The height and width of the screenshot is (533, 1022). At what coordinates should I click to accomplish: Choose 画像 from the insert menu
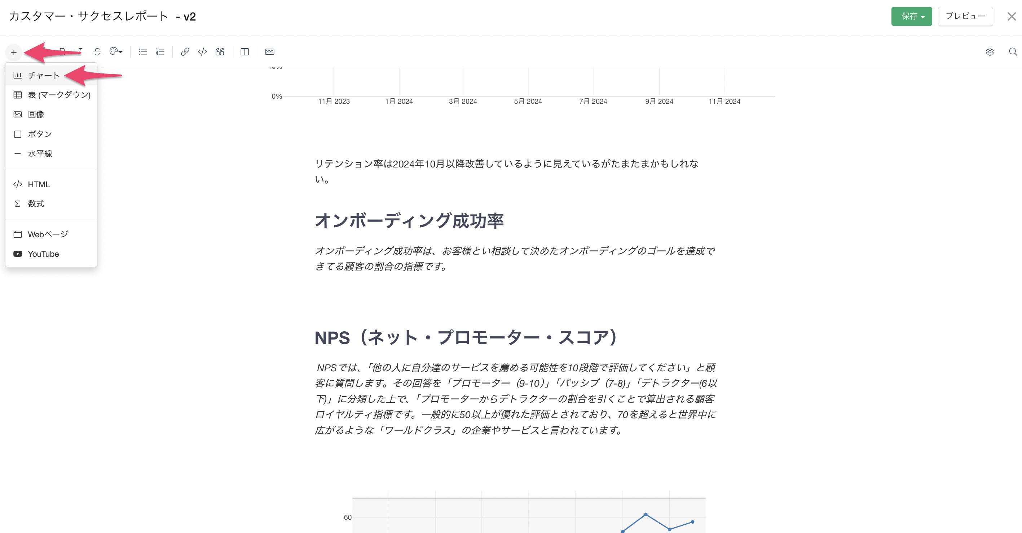point(51,114)
